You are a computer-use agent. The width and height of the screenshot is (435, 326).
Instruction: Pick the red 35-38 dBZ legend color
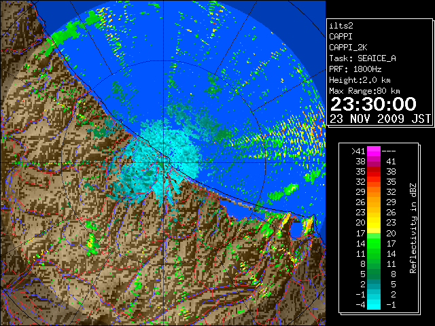point(374,172)
